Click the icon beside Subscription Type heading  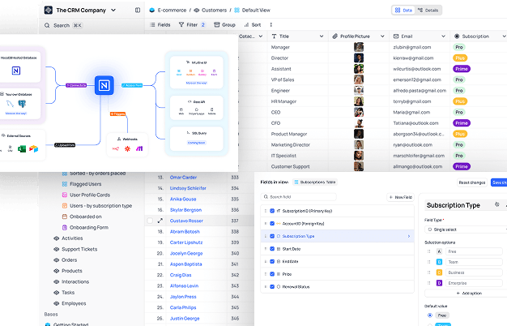click(497, 204)
